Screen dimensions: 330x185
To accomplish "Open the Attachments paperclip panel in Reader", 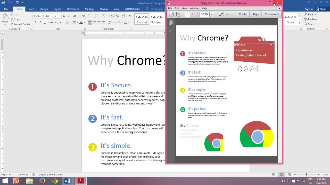I will click(171, 31).
